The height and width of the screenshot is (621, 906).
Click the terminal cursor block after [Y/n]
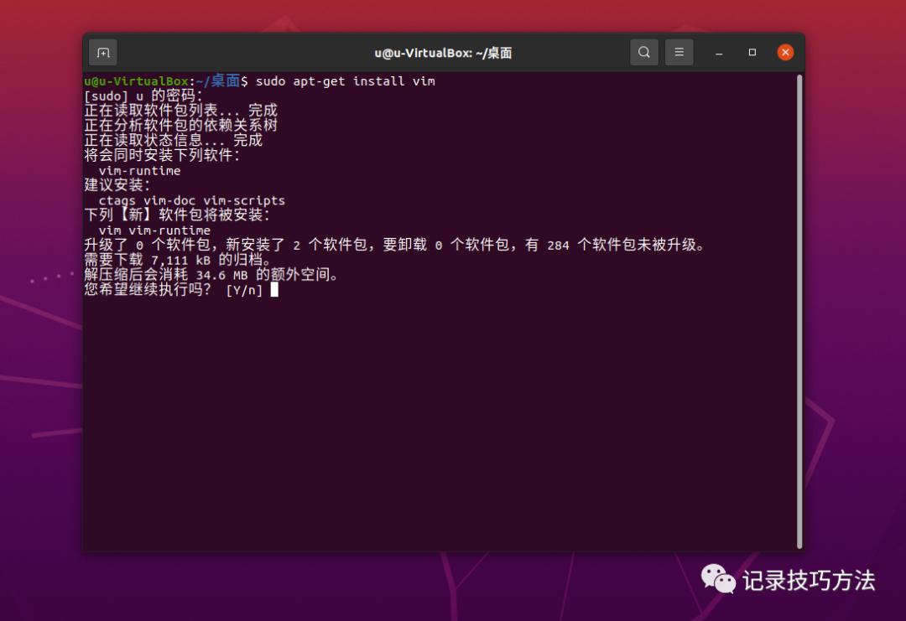tap(274, 290)
